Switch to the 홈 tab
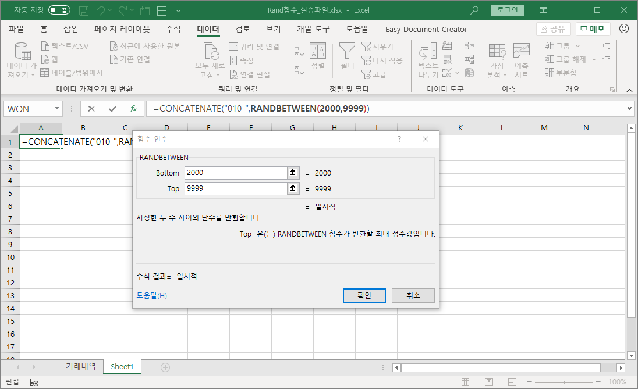The height and width of the screenshot is (389, 638). [x=44, y=29]
